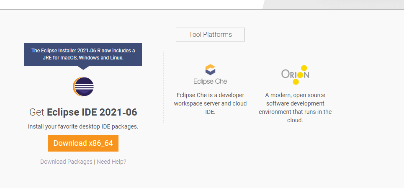The width and height of the screenshot is (404, 188).
Task: Follow the Need Help? link
Action: [x=111, y=162]
